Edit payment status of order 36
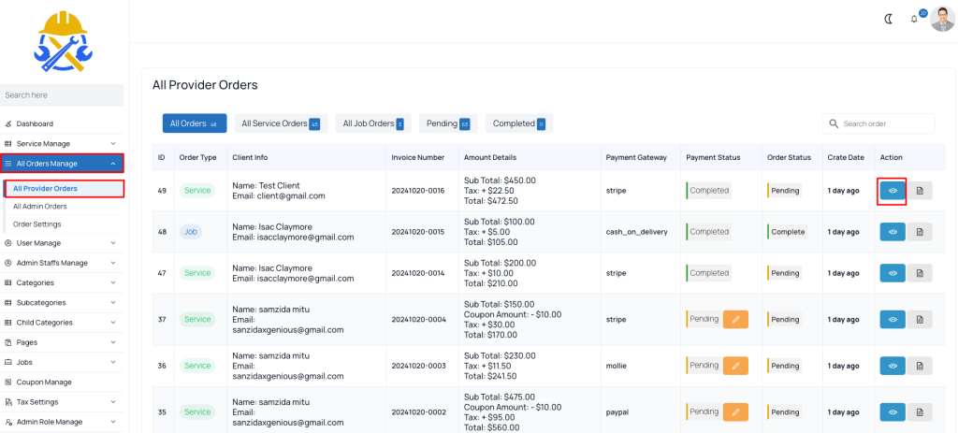Viewport: 958px width, 433px height. [x=735, y=366]
